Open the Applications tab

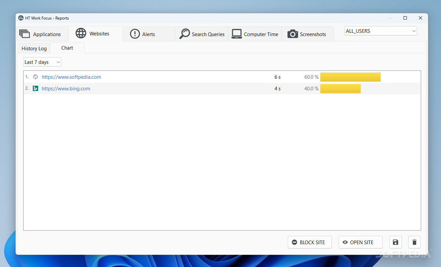(x=42, y=34)
